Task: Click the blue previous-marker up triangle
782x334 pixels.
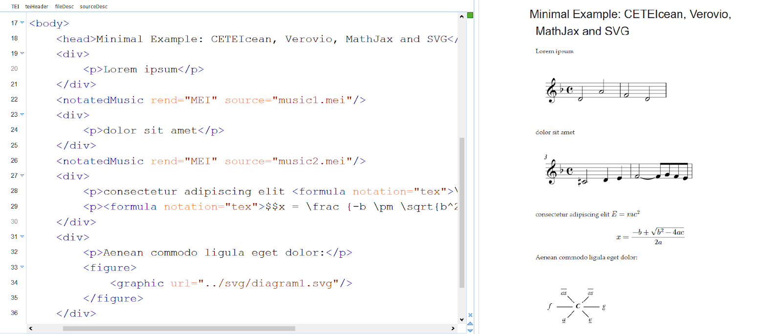Action: click(x=470, y=324)
